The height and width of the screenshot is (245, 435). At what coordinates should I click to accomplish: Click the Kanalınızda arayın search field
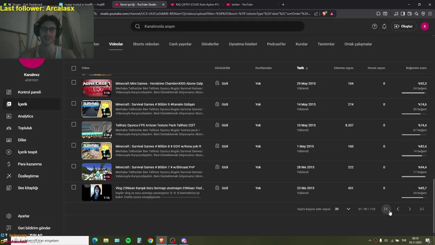click(x=217, y=26)
